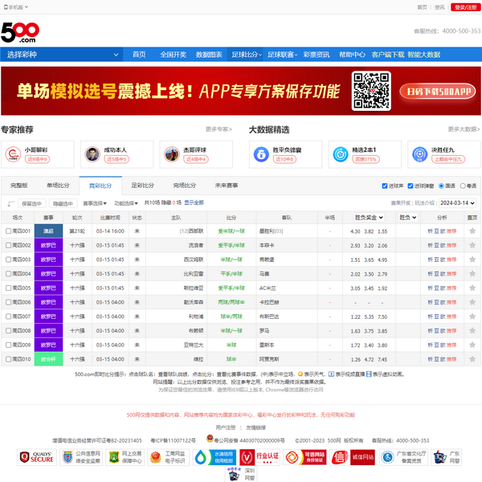Toggle the 进球声 checkbox
This screenshot has height=482, width=482.
coord(384,186)
